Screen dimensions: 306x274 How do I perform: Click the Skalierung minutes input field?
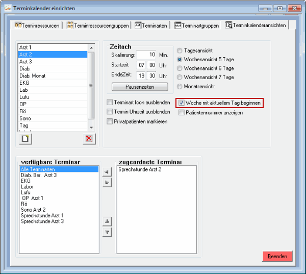coord(146,55)
